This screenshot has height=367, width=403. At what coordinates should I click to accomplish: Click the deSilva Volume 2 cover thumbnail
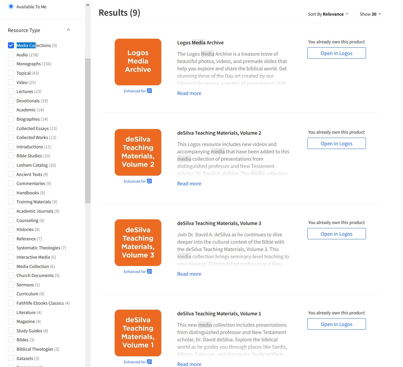click(138, 152)
